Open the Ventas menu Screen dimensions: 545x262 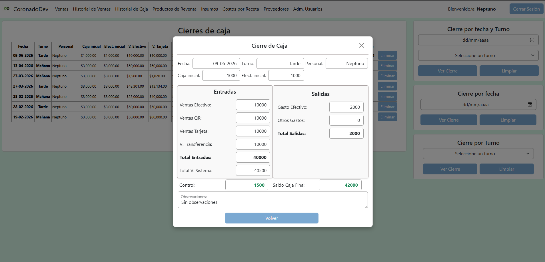pos(62,9)
